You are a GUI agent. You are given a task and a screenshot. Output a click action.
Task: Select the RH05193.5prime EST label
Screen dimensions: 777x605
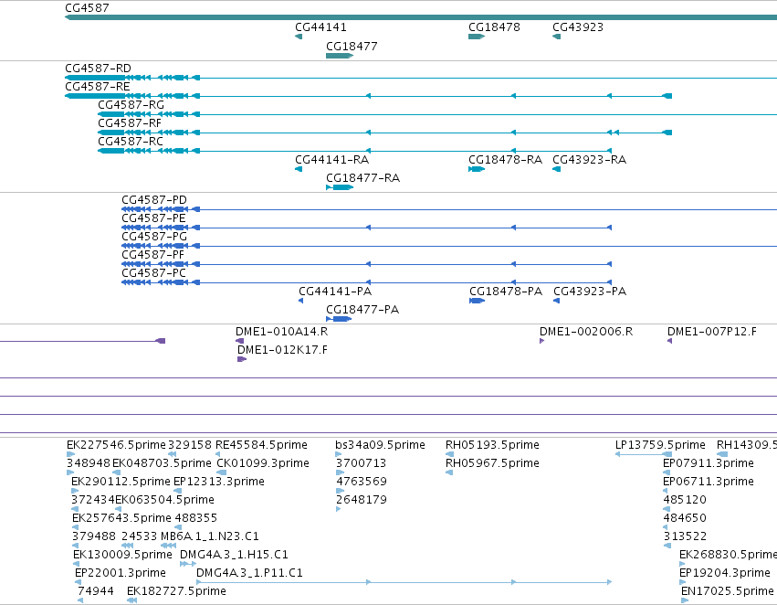492,445
